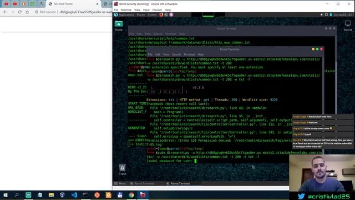
Task: Switch to orange lightbulb pinned tab
Action: (24, 4)
